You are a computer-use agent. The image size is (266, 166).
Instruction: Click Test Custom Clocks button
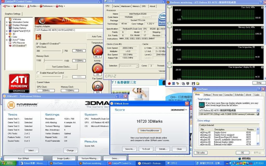[x=61, y=67]
